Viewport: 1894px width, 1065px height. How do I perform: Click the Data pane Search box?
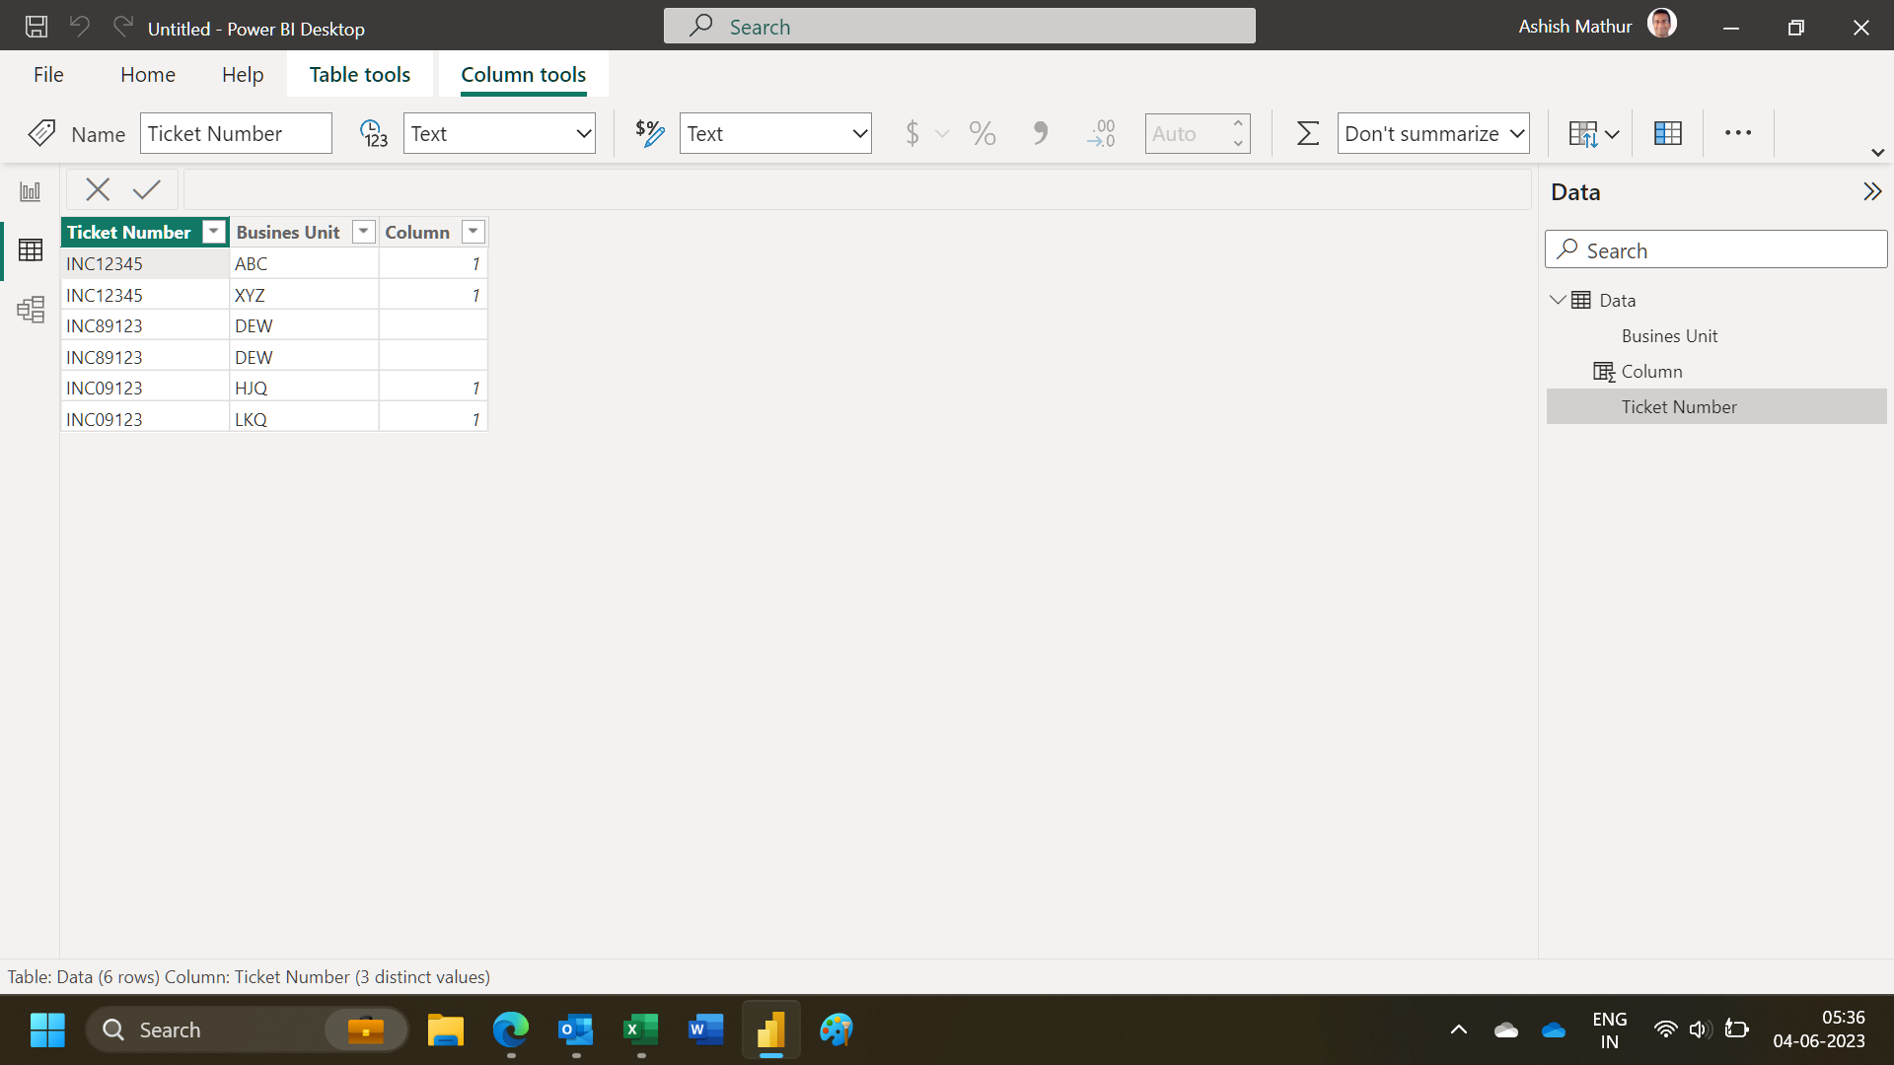(x=1716, y=250)
